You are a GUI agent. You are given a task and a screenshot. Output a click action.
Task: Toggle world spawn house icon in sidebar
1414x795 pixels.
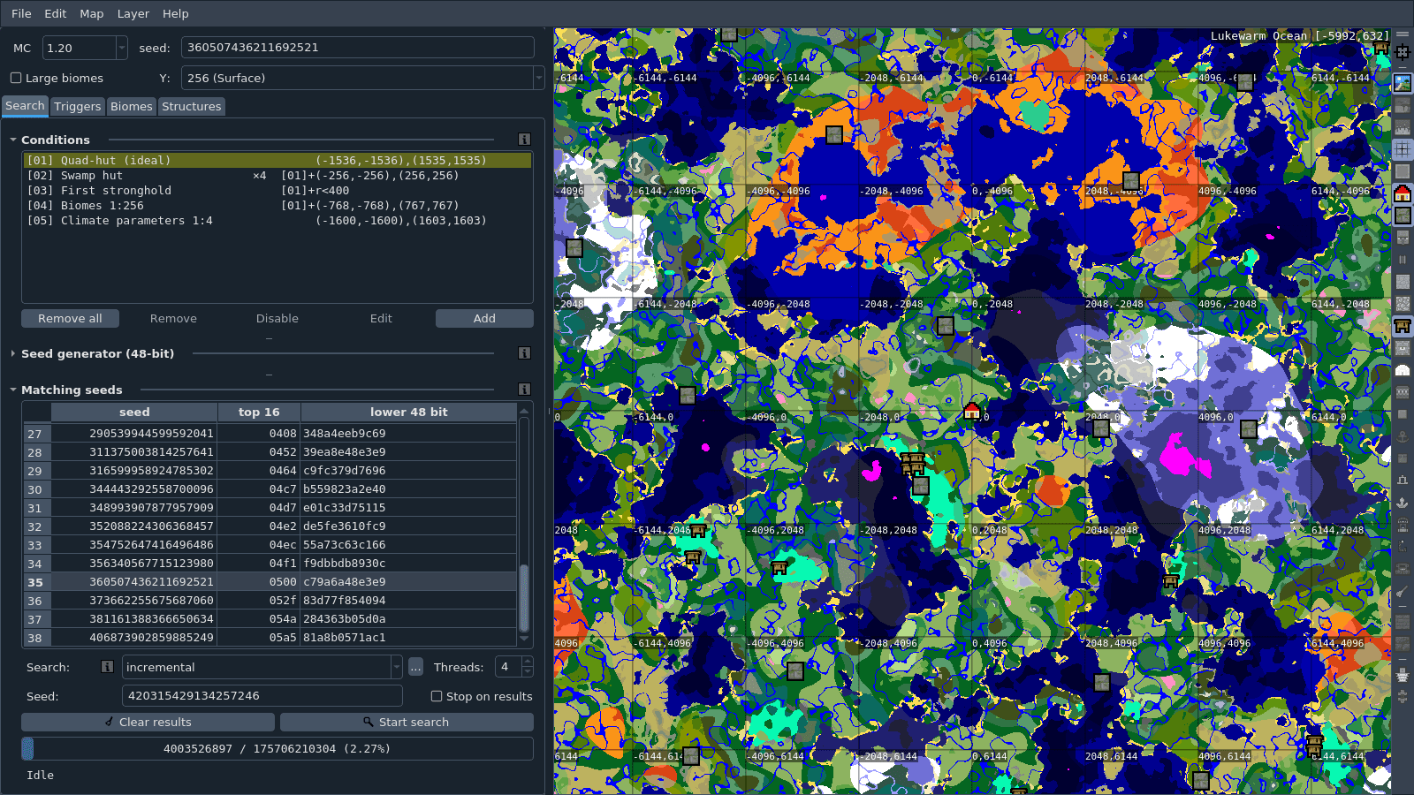pos(1403,193)
